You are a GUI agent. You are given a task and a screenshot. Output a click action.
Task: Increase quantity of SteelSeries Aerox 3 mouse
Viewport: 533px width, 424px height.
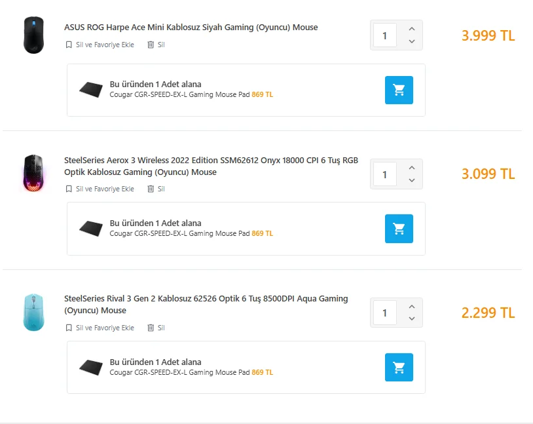(x=412, y=168)
